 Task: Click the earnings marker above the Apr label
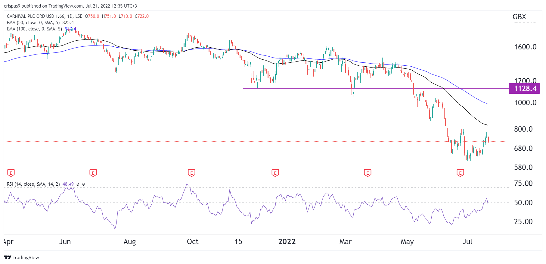11,173
